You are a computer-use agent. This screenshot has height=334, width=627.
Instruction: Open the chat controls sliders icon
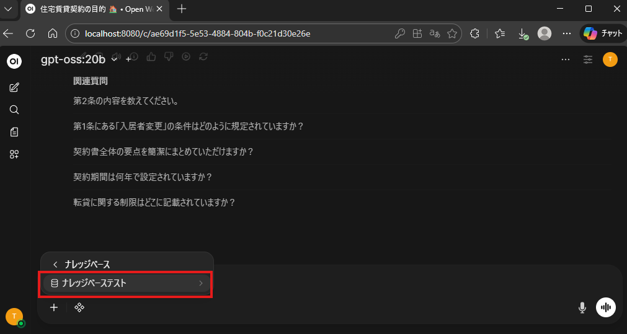click(x=587, y=59)
